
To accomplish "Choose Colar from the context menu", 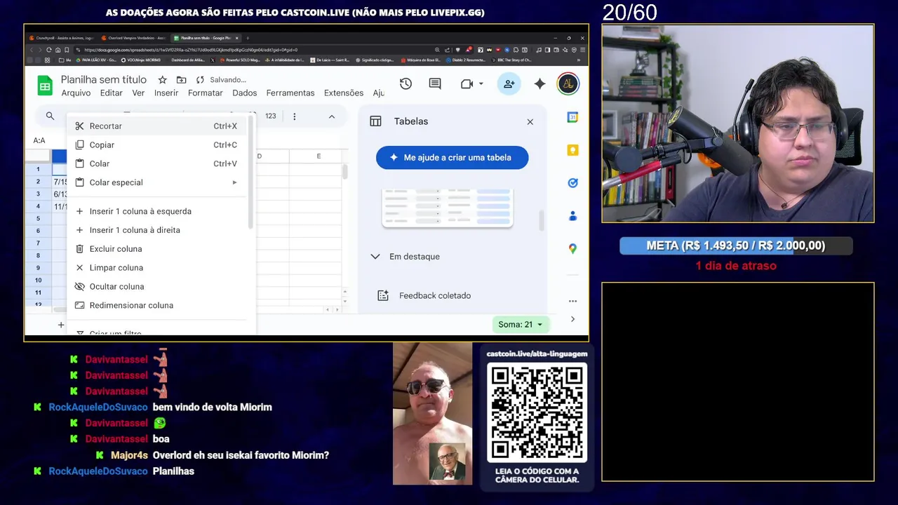I will pos(157,163).
